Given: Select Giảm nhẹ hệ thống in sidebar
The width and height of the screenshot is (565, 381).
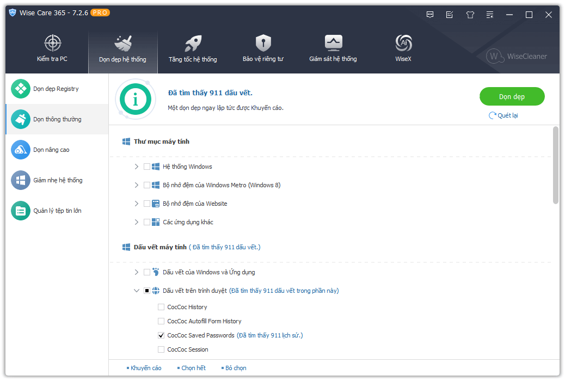Looking at the screenshot, I should 57,180.
